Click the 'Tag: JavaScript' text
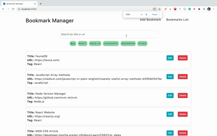The height and width of the screenshot is (136, 217). [38, 83]
